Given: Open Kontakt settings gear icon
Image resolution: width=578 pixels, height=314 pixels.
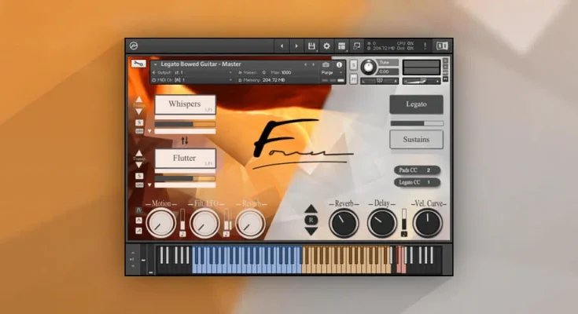Looking at the screenshot, I should (326, 46).
